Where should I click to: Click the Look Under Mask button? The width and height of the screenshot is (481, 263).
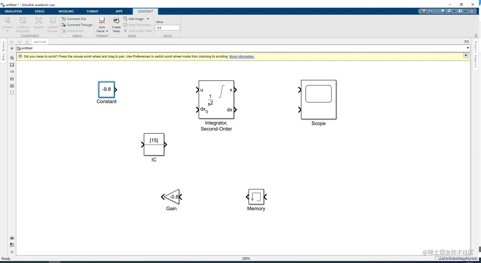138,31
